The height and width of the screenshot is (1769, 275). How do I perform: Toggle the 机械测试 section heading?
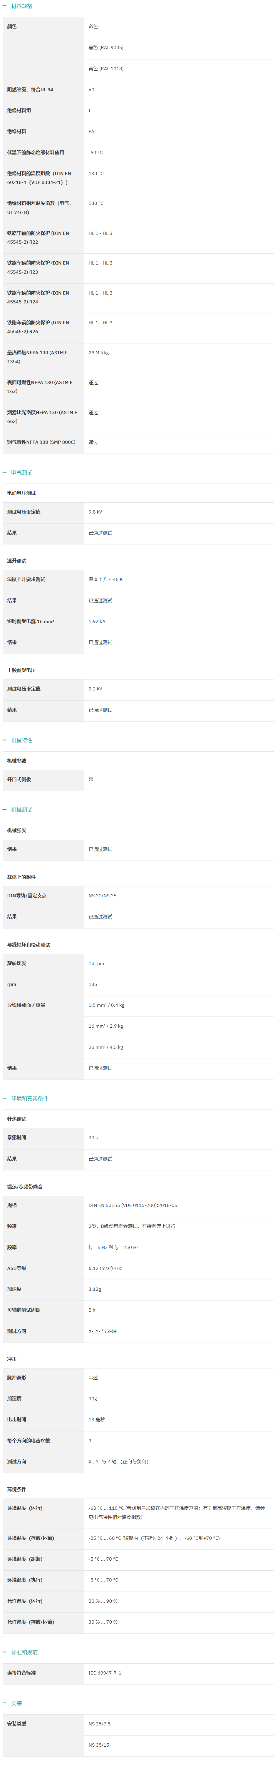click(22, 810)
